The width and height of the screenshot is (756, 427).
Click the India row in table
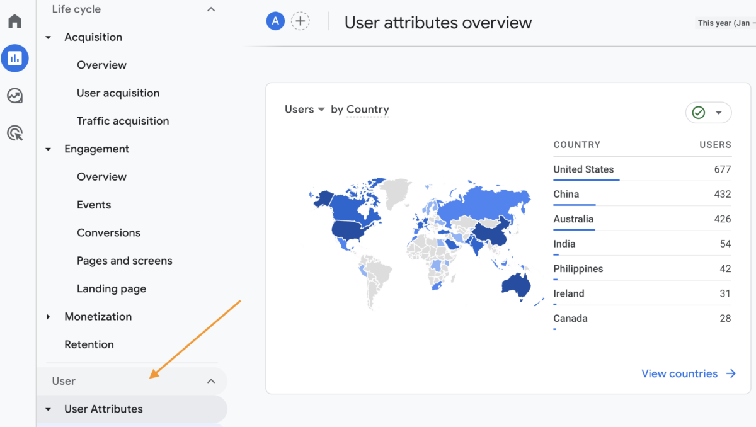pyautogui.click(x=642, y=244)
